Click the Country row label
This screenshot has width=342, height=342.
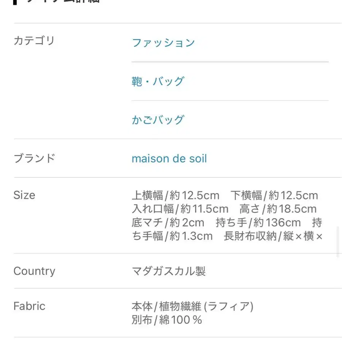point(34,271)
